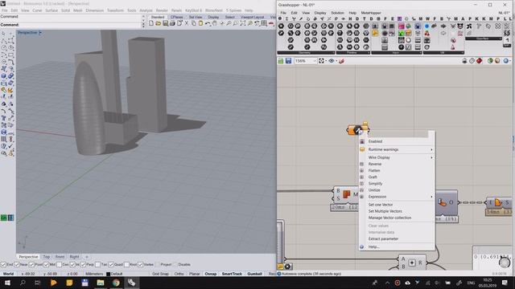Click New file icon in Rhino toolbar
Viewport: 515px width, 289px height.
(151, 23)
